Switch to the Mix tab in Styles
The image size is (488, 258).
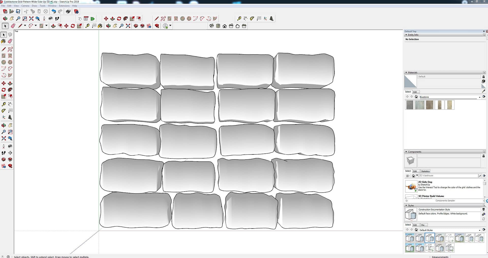(x=423, y=225)
